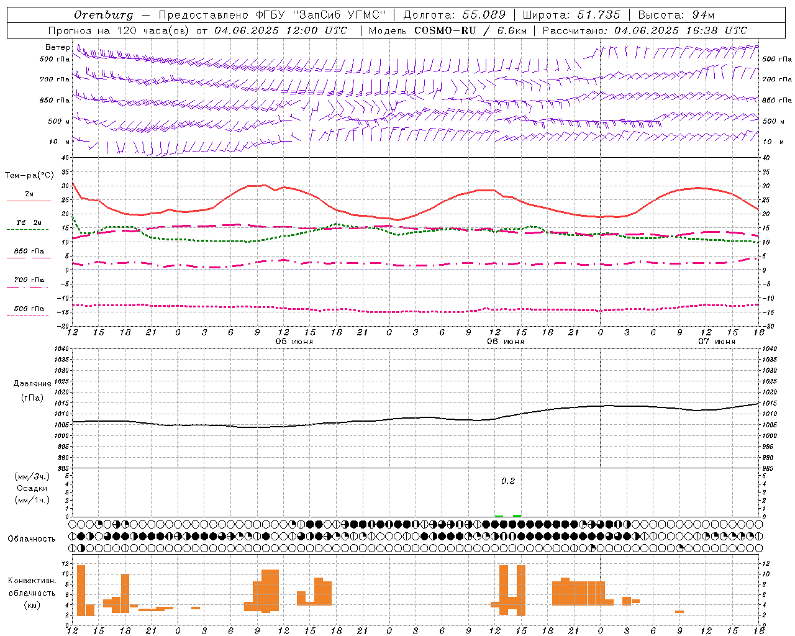Select the provider text ФГБУ "ЗапСиб УГМС"
Viewport: 795px width, 636px height.
tap(320, 15)
